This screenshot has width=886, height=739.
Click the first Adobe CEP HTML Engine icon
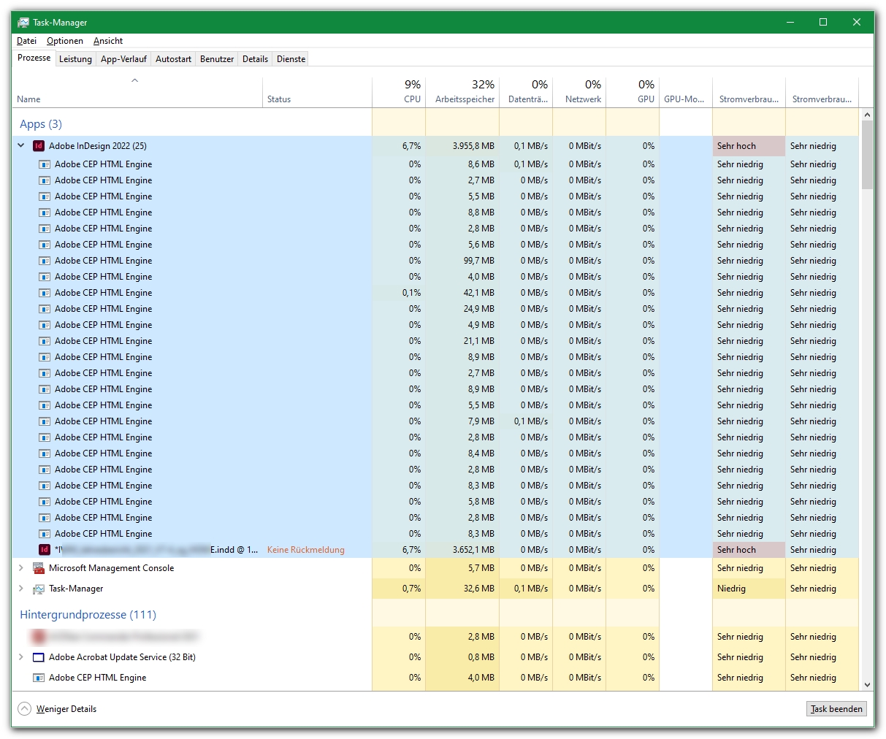[x=45, y=164]
